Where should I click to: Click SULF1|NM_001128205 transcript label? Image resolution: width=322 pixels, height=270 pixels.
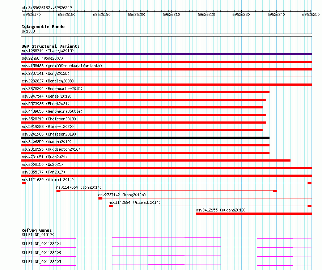click(41, 262)
